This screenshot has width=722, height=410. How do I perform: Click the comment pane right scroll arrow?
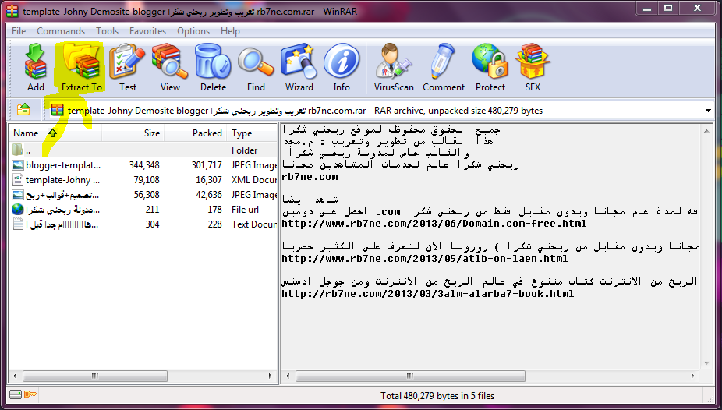click(x=693, y=376)
